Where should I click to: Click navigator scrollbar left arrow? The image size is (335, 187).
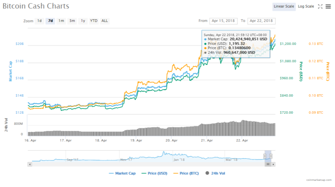coord(30,164)
